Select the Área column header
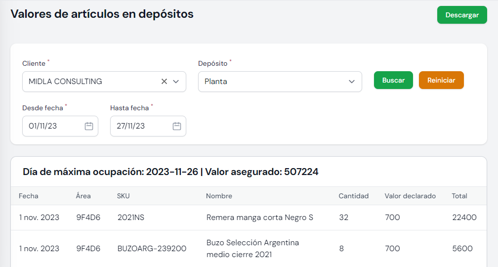Screen dimensions: 498x267 (83, 196)
